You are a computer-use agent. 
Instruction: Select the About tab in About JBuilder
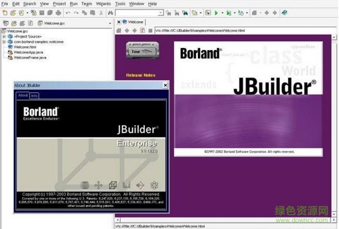(x=23, y=95)
